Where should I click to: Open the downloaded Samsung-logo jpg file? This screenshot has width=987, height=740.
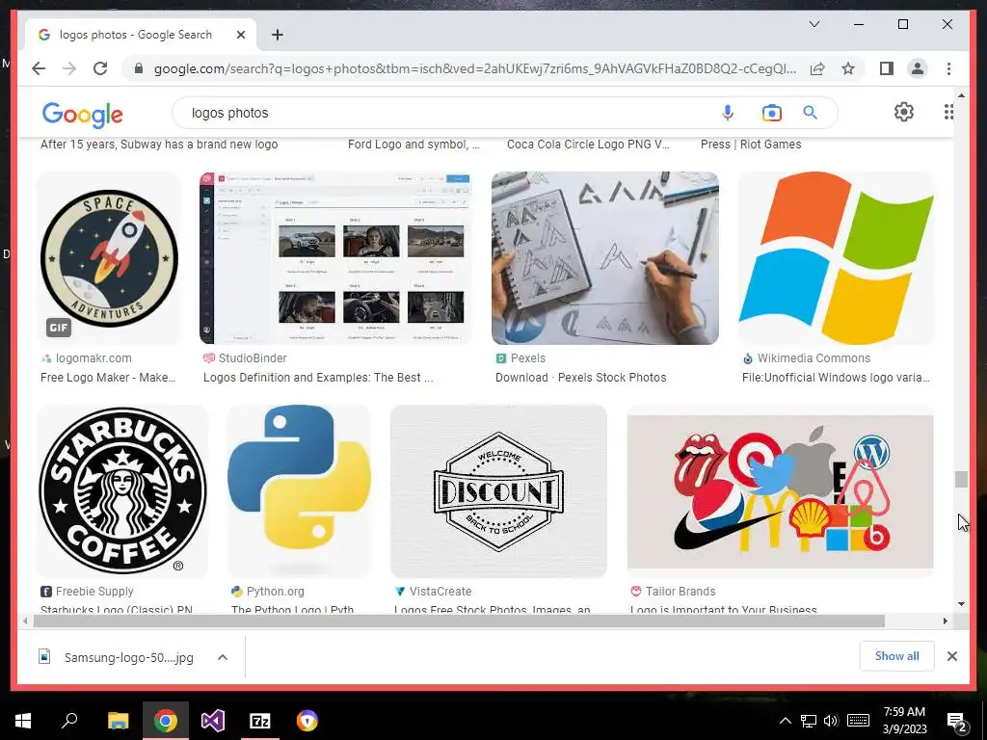(x=116, y=657)
